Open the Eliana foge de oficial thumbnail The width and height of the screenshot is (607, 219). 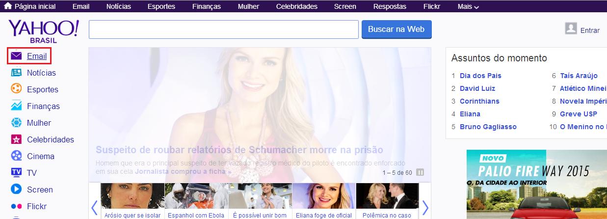[323, 201]
